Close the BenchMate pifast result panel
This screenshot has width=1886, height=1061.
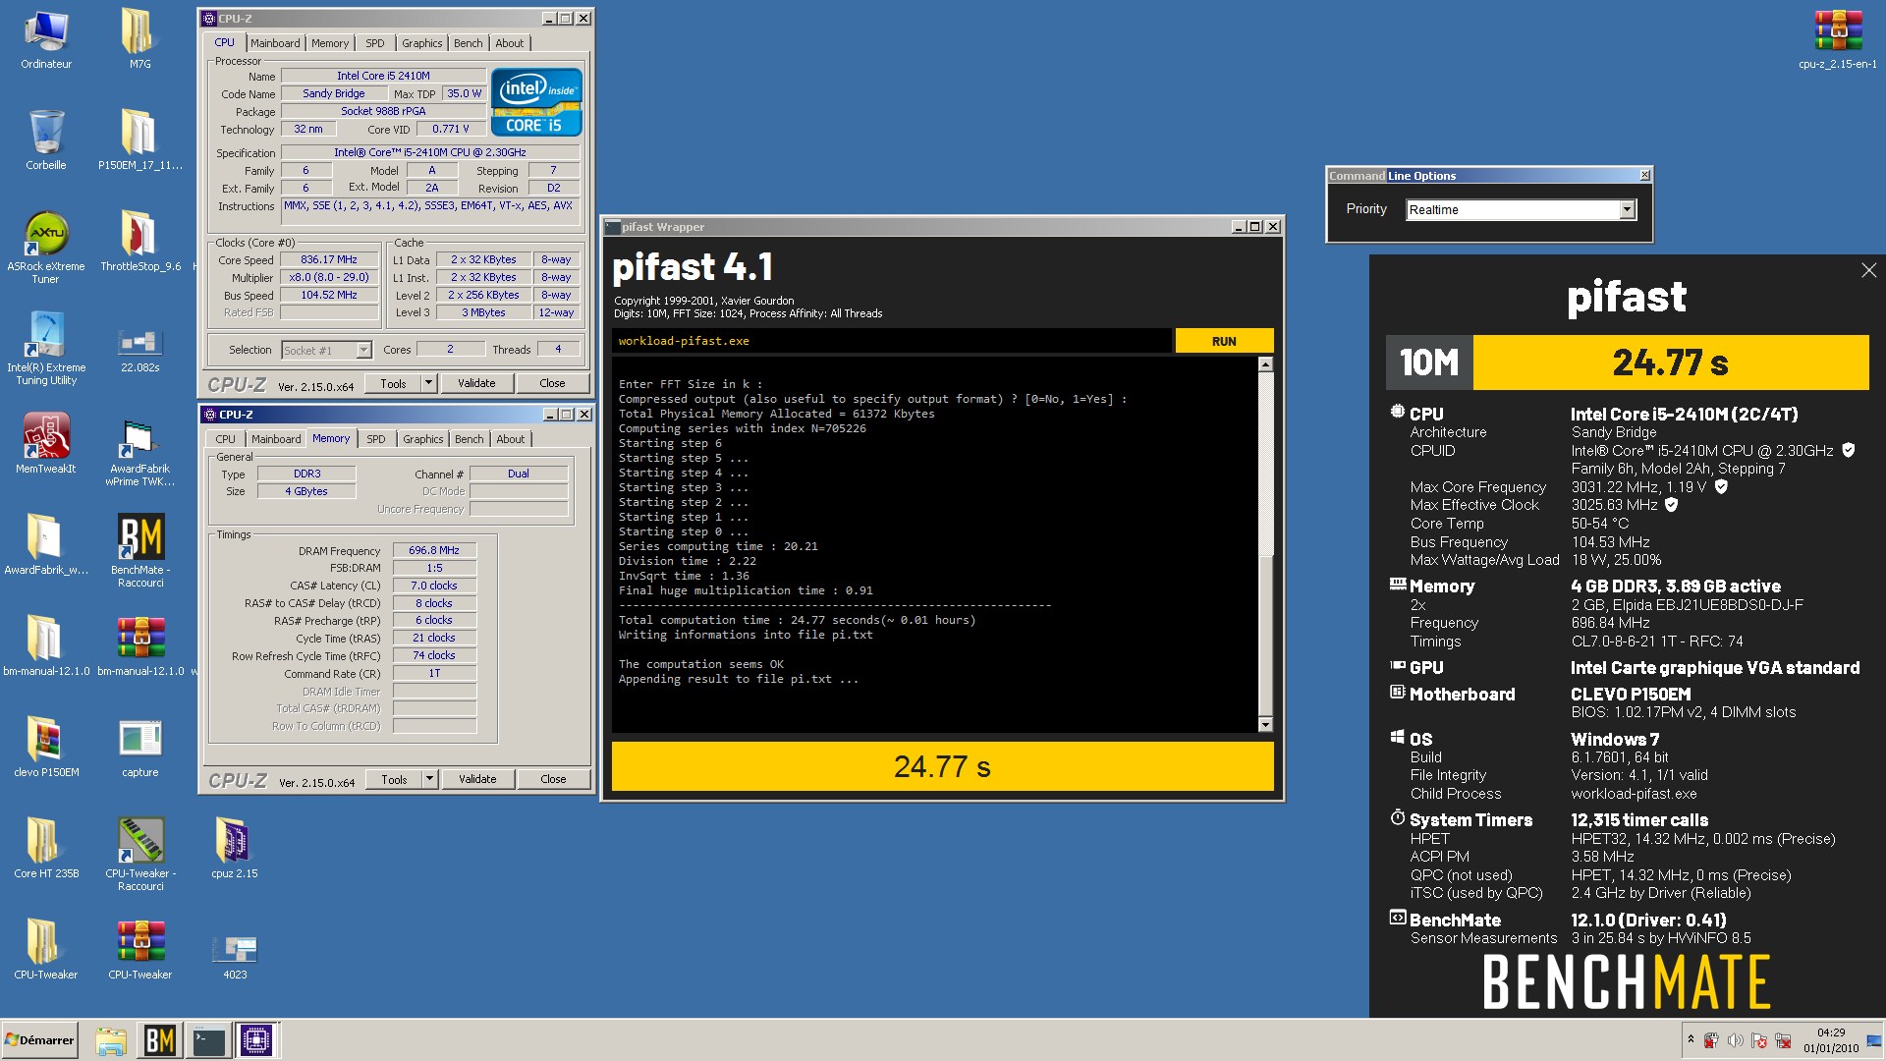pyautogui.click(x=1868, y=270)
